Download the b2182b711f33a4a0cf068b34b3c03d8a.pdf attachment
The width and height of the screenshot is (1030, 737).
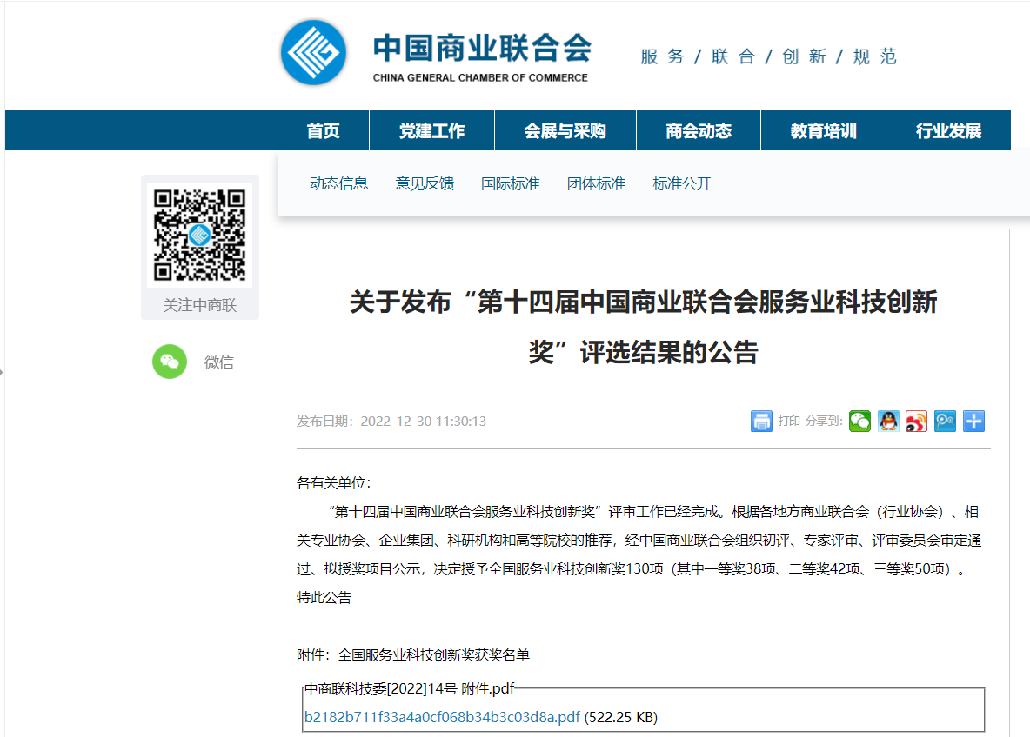coord(442,717)
